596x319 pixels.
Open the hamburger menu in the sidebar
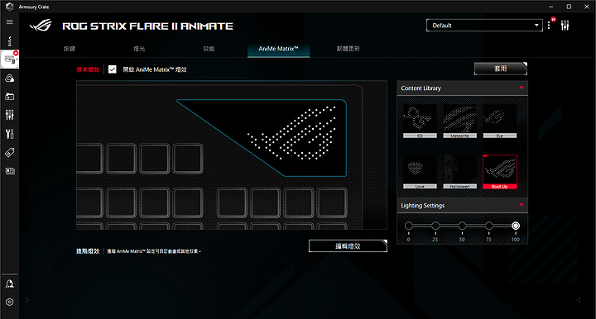(x=9, y=22)
